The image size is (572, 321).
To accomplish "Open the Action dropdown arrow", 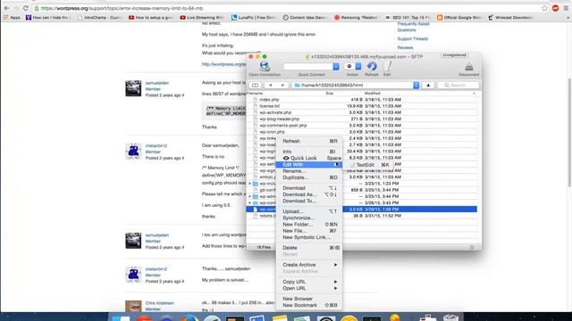I will click(358, 66).
